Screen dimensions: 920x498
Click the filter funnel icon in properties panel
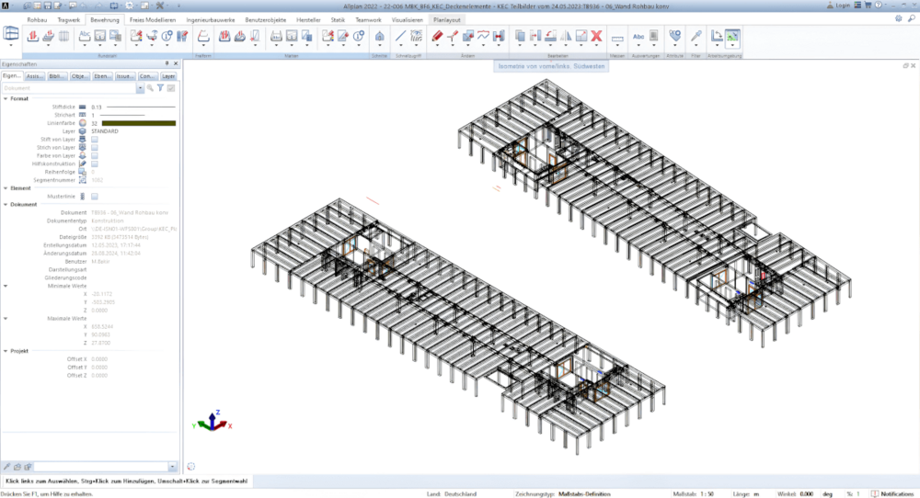pyautogui.click(x=159, y=88)
